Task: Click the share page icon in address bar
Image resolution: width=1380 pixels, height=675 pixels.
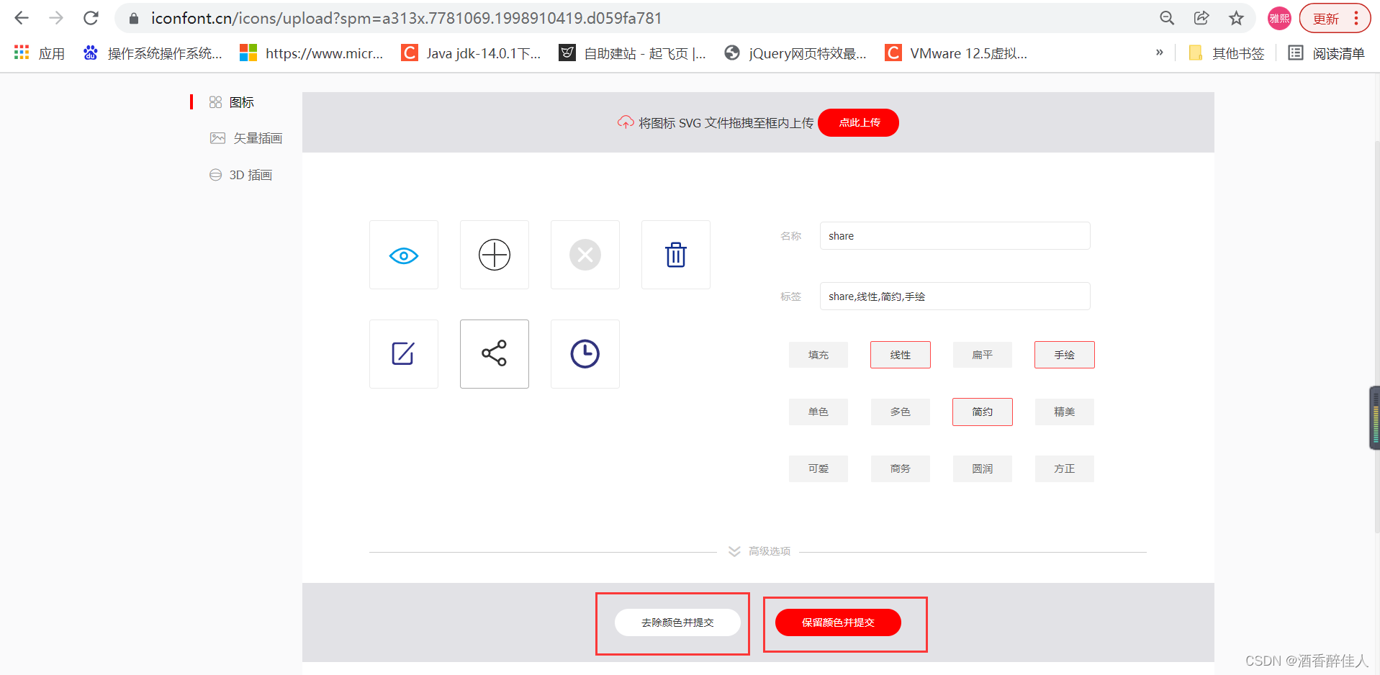Action: 1201,18
